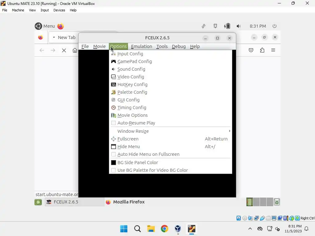
Task: Click Firefox back arrow
Action: click(x=42, y=50)
